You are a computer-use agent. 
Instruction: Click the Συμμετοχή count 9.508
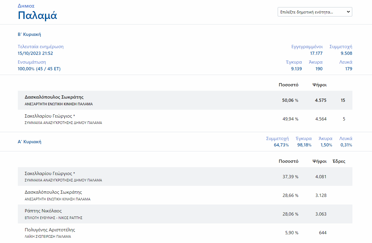(346, 53)
